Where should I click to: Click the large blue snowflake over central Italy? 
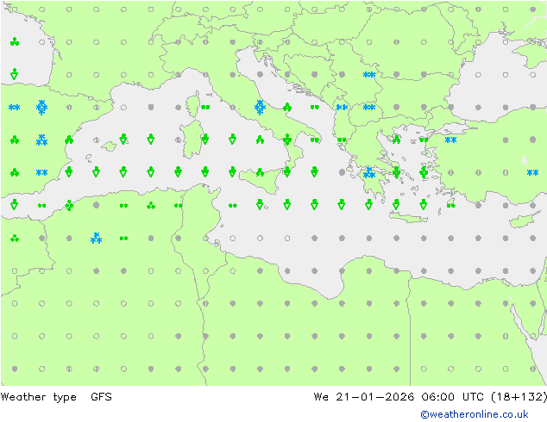coord(260,108)
